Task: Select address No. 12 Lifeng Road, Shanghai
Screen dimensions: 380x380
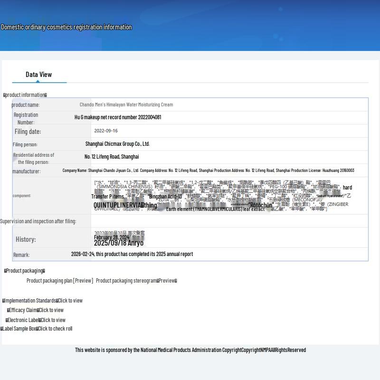Action: [x=112, y=157]
